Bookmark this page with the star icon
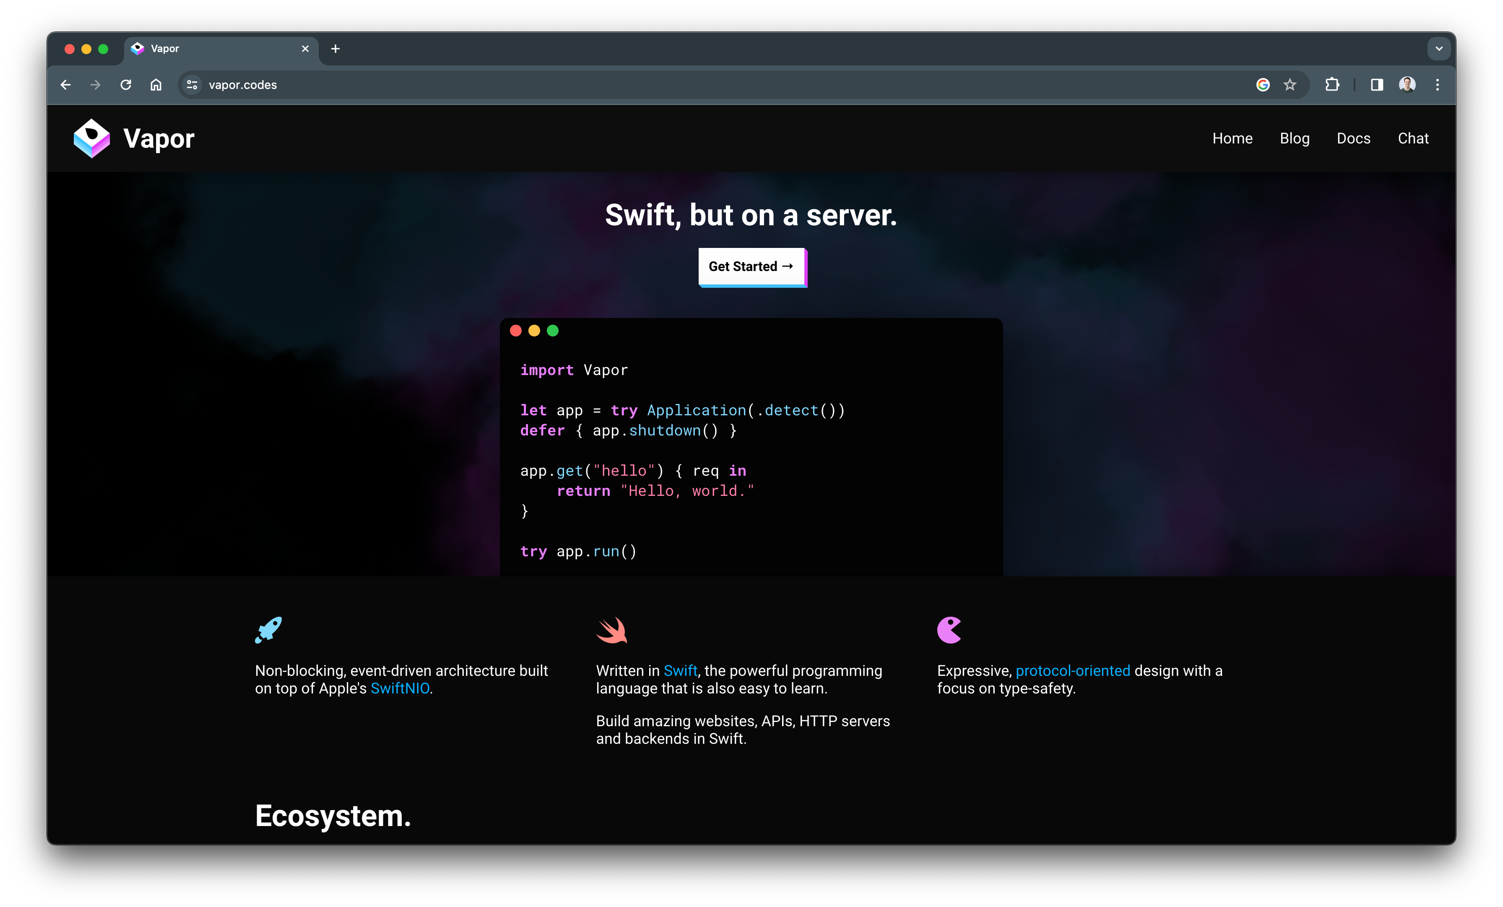Image resolution: width=1503 pixels, height=907 pixels. point(1290,85)
